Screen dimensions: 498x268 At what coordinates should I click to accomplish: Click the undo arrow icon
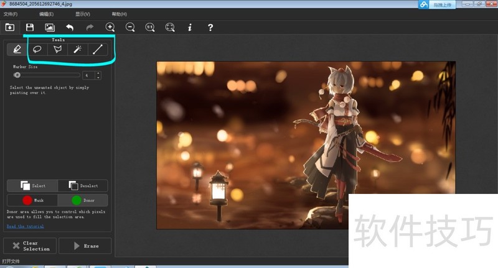click(x=70, y=27)
